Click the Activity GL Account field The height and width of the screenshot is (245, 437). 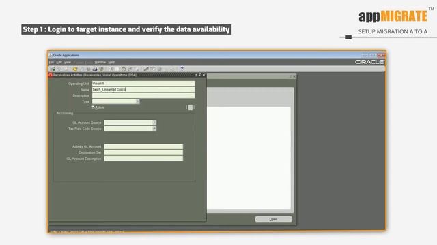coord(143,146)
